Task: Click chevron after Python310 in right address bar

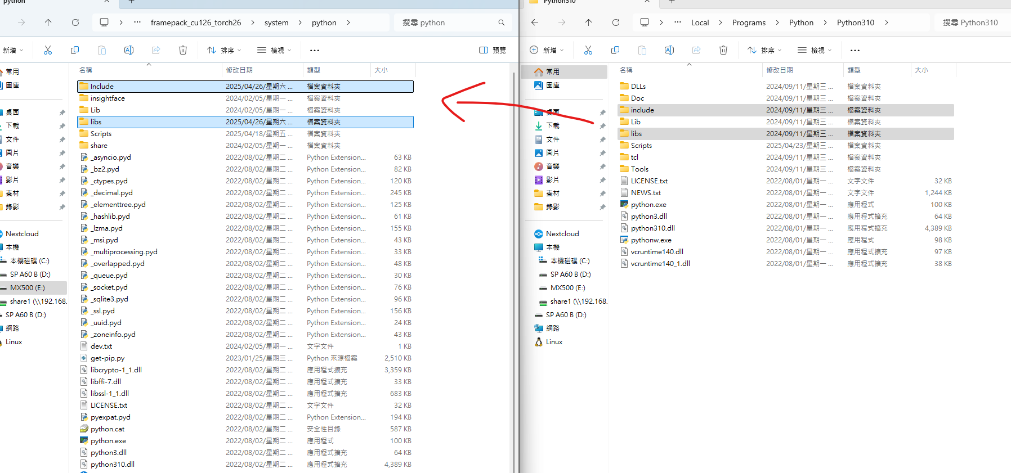Action: (887, 22)
